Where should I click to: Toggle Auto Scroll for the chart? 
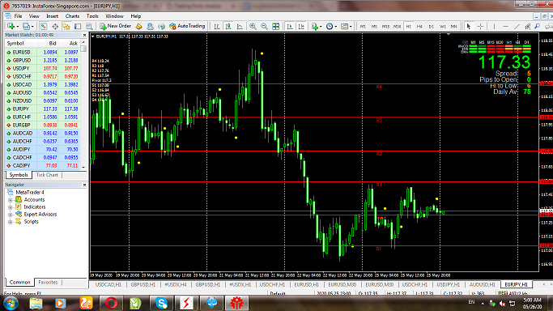pos(290,26)
